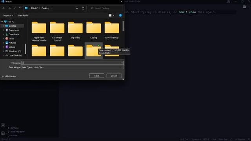Screen dimensions: 251x141
Task: Click the navigation pane scrollbar
Action: (25, 49)
